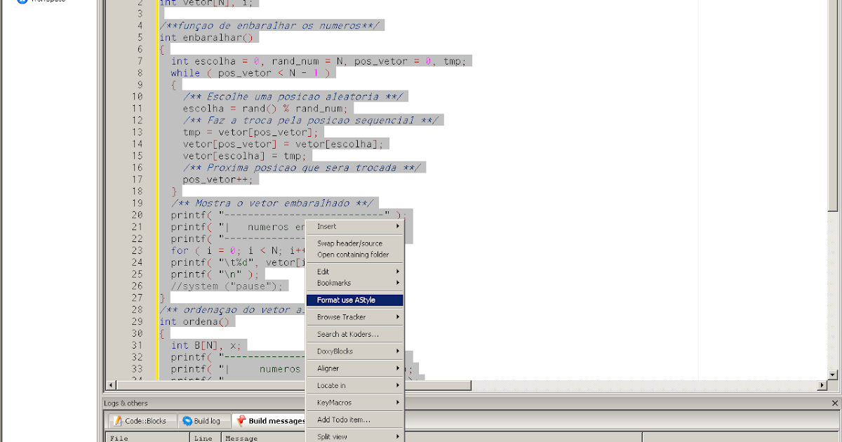Click the pencil icon on the Code::Blocks log tab
The height and width of the screenshot is (442, 842).
[117, 421]
